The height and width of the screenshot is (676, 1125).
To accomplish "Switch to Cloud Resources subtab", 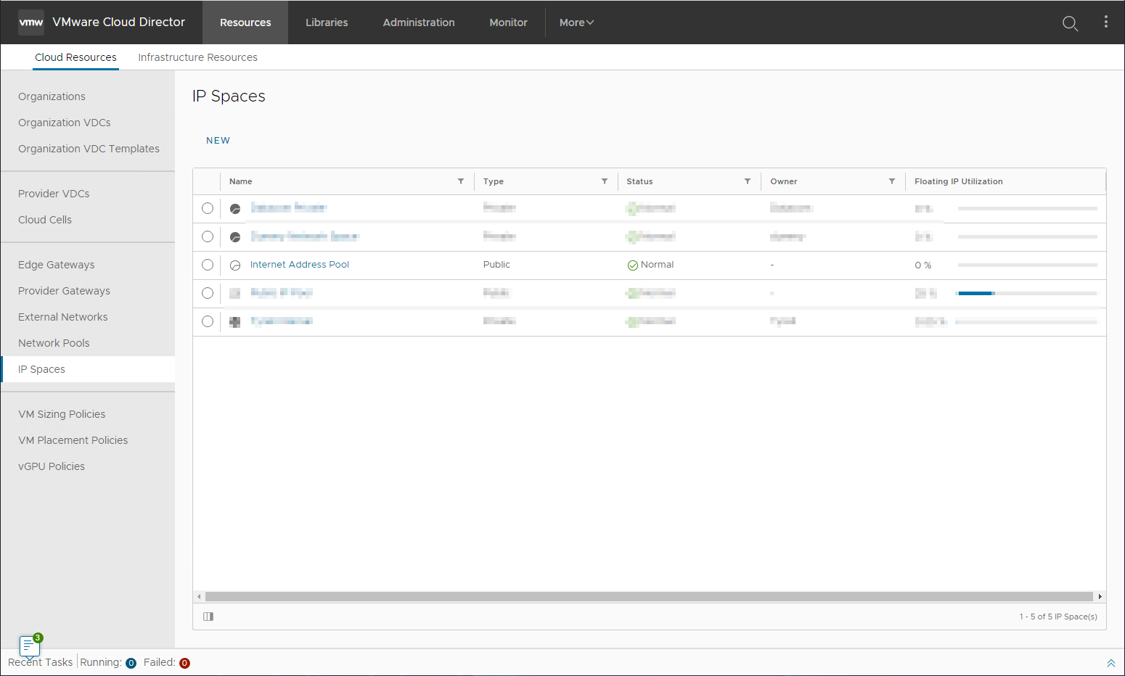I will 75,57.
